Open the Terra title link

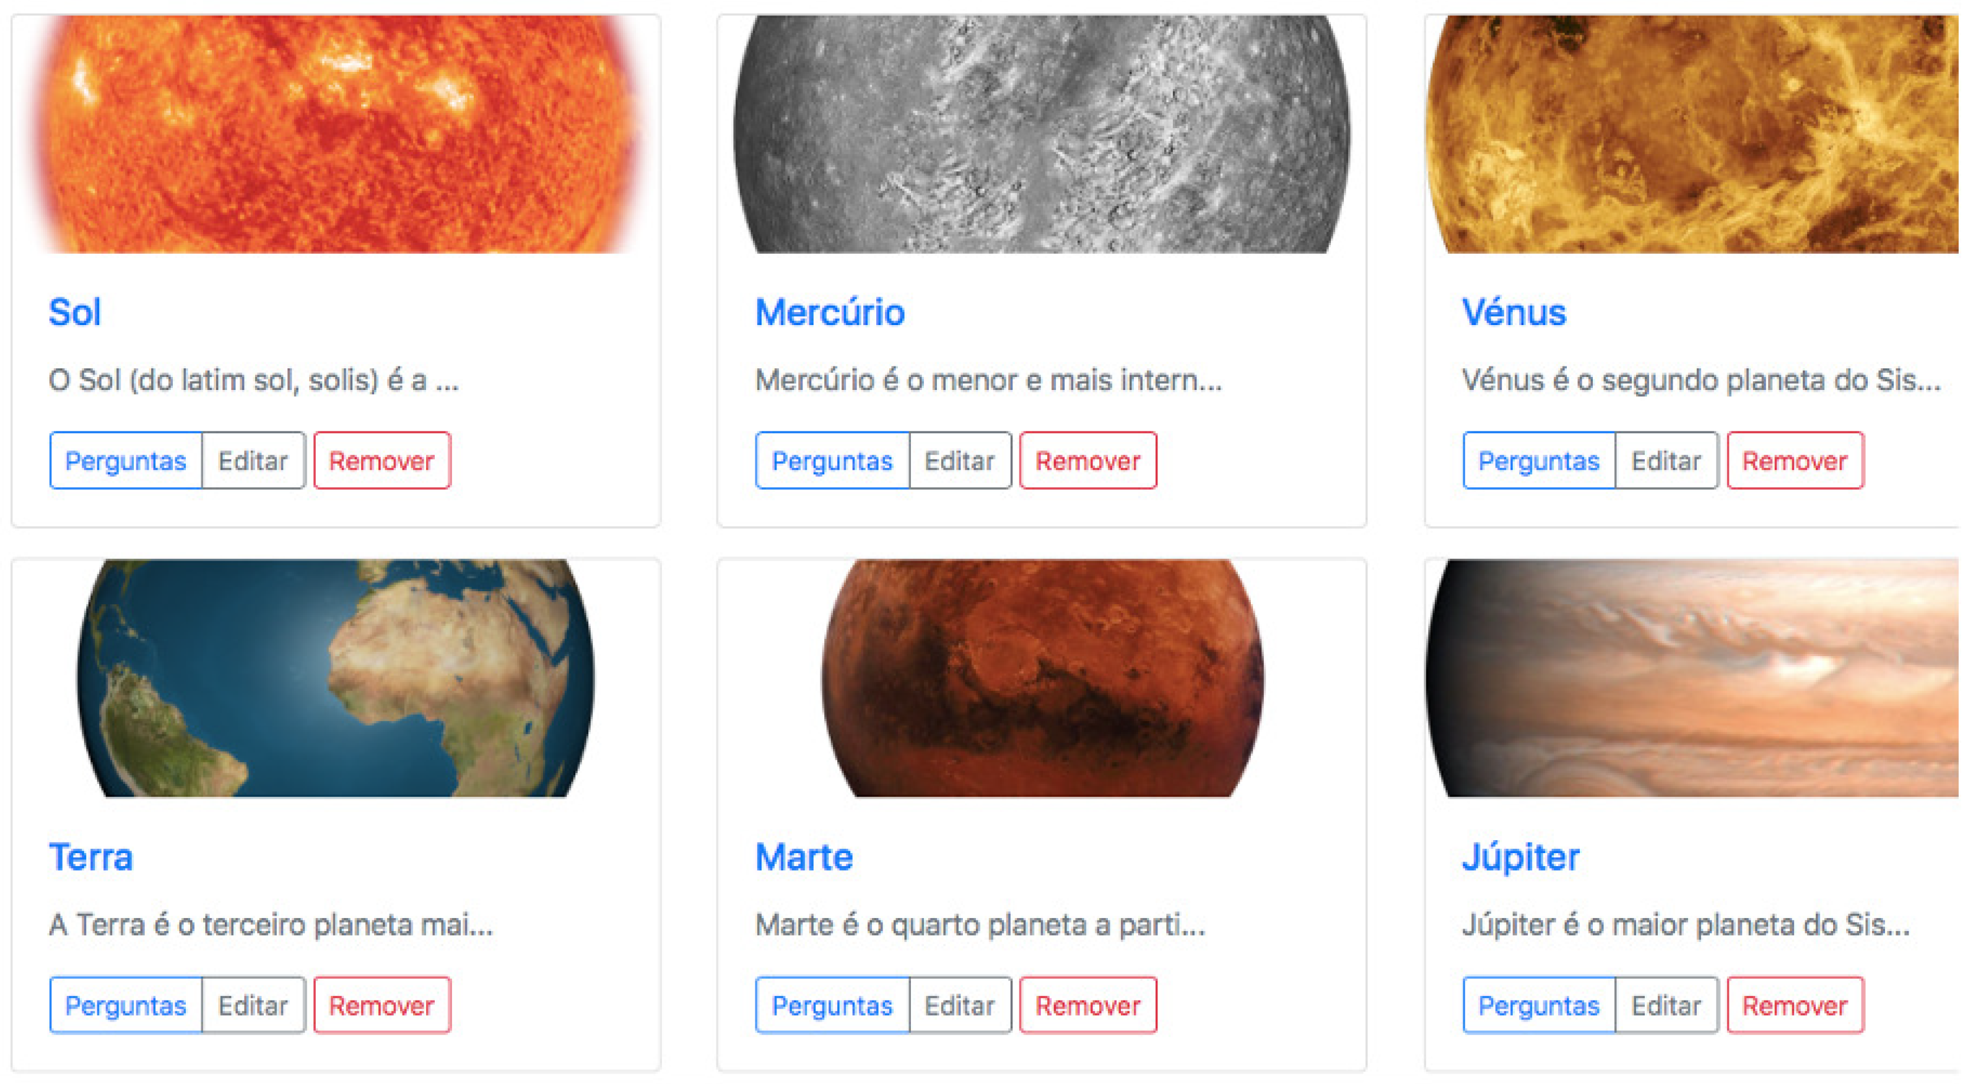[90, 857]
